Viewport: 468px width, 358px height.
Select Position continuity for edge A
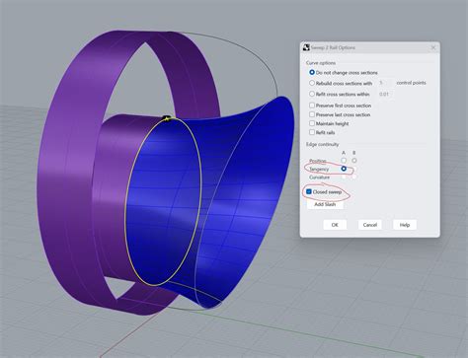(344, 161)
